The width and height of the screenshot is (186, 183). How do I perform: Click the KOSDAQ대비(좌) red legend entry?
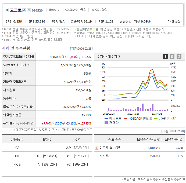138,118
